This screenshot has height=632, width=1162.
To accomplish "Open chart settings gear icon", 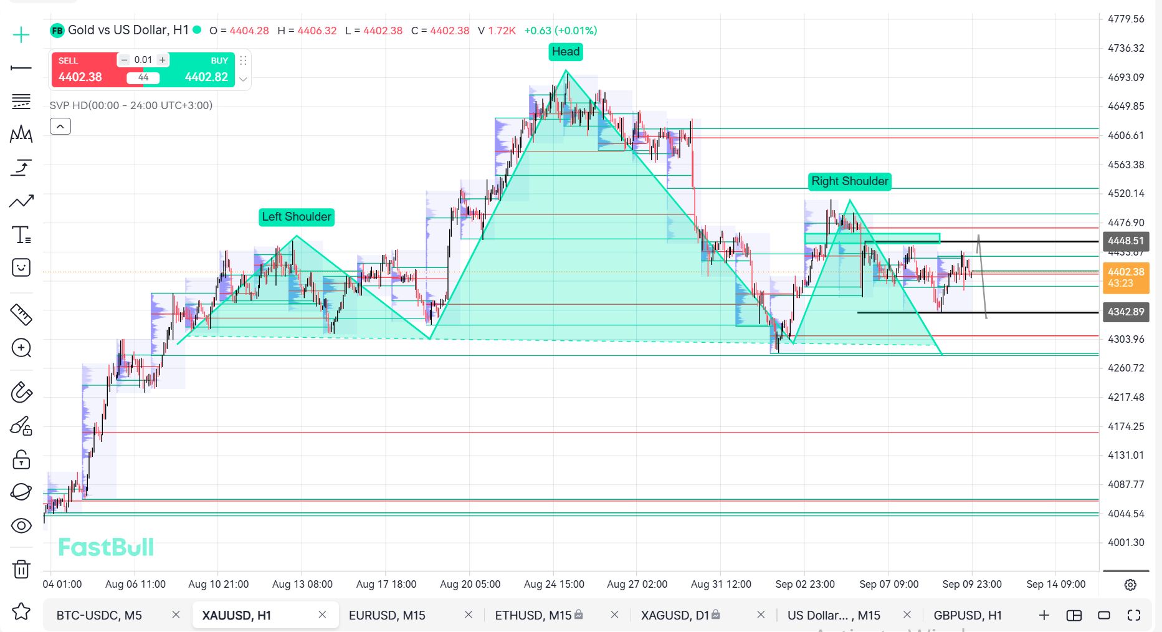I will click(x=1130, y=585).
